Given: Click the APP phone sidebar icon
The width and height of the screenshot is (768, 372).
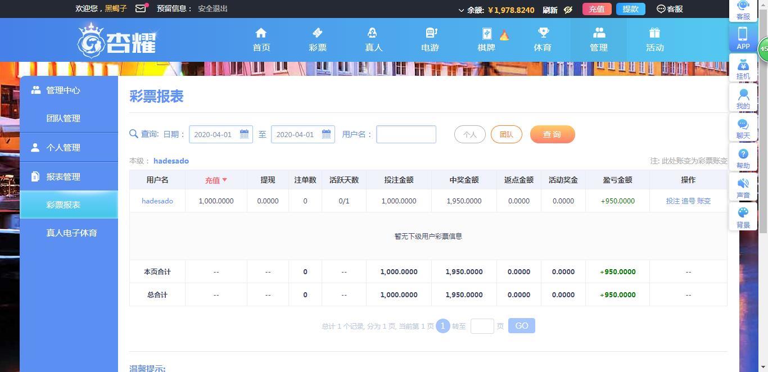Looking at the screenshot, I should 743,34.
